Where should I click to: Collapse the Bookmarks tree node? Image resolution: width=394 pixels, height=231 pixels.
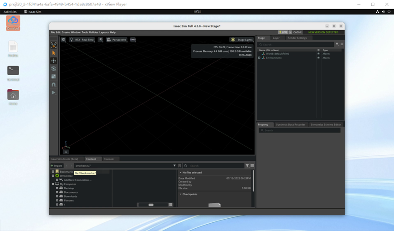[x=53, y=172]
